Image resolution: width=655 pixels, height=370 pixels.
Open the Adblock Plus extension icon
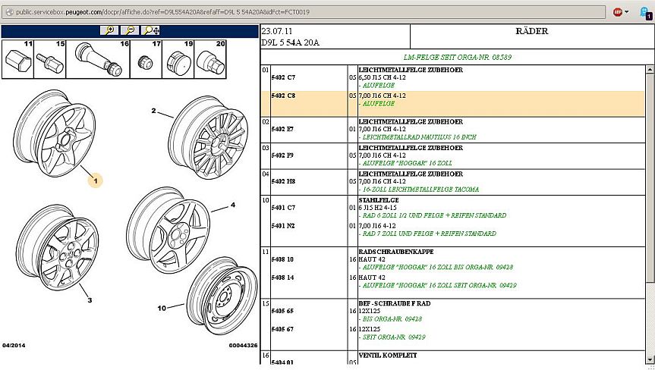tap(619, 12)
